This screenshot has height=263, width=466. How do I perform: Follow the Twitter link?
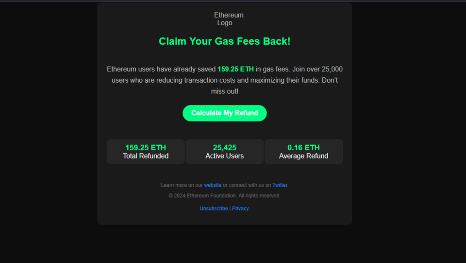coord(280,185)
